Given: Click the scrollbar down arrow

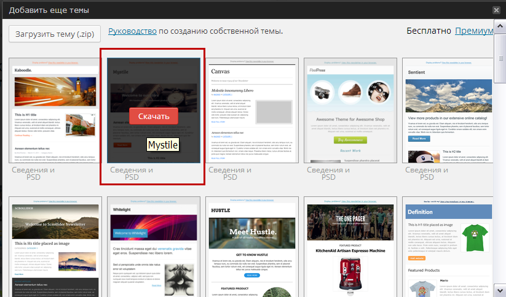Looking at the screenshot, I should click(x=500, y=290).
